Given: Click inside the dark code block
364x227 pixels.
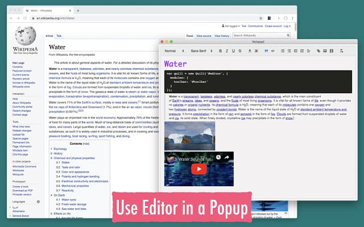Looking at the screenshot, I should coord(258,82).
